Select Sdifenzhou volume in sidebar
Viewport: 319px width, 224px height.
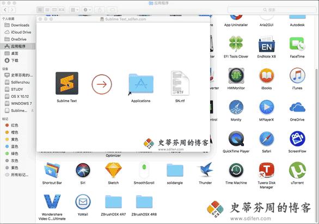17,82
